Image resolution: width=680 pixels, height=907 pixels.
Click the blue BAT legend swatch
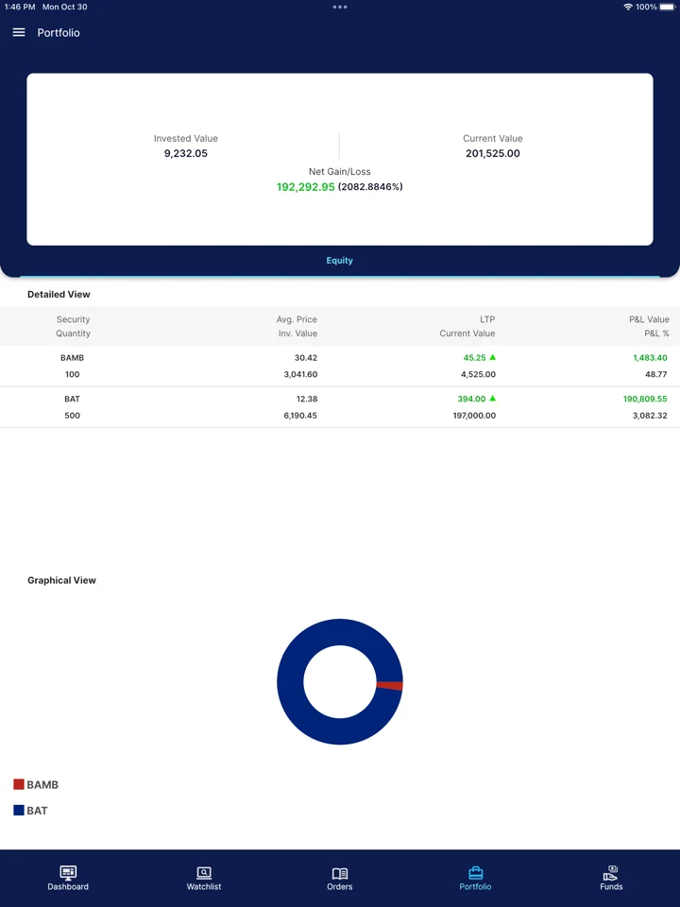(x=19, y=810)
